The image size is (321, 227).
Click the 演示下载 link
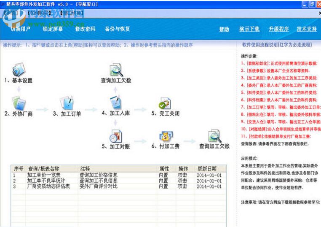[x=249, y=29]
